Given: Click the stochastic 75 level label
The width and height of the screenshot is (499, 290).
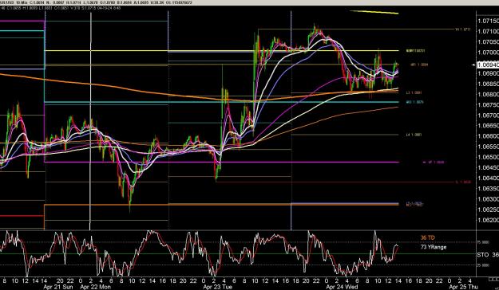Looking at the screenshot, I should click(x=482, y=242).
